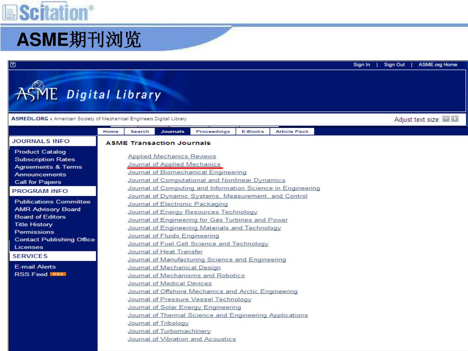Open Journal of Computing and Information Science
This screenshot has height=351, width=468.
[224, 188]
